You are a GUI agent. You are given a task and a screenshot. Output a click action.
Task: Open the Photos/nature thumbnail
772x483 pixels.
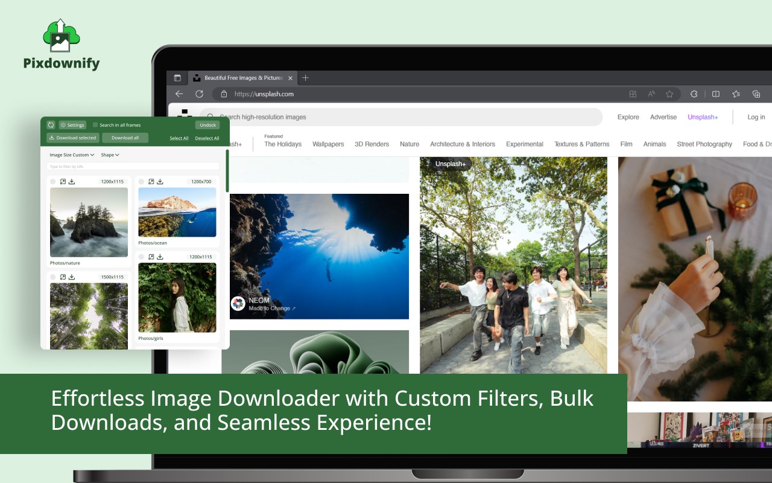tap(89, 222)
